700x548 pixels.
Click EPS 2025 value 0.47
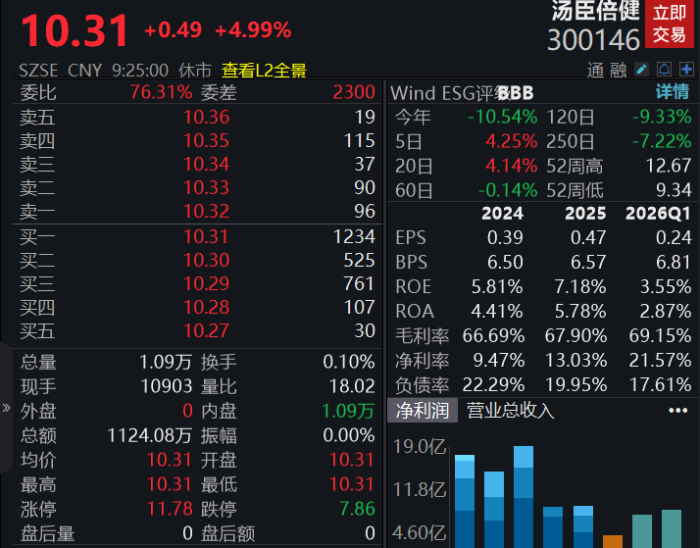point(588,237)
